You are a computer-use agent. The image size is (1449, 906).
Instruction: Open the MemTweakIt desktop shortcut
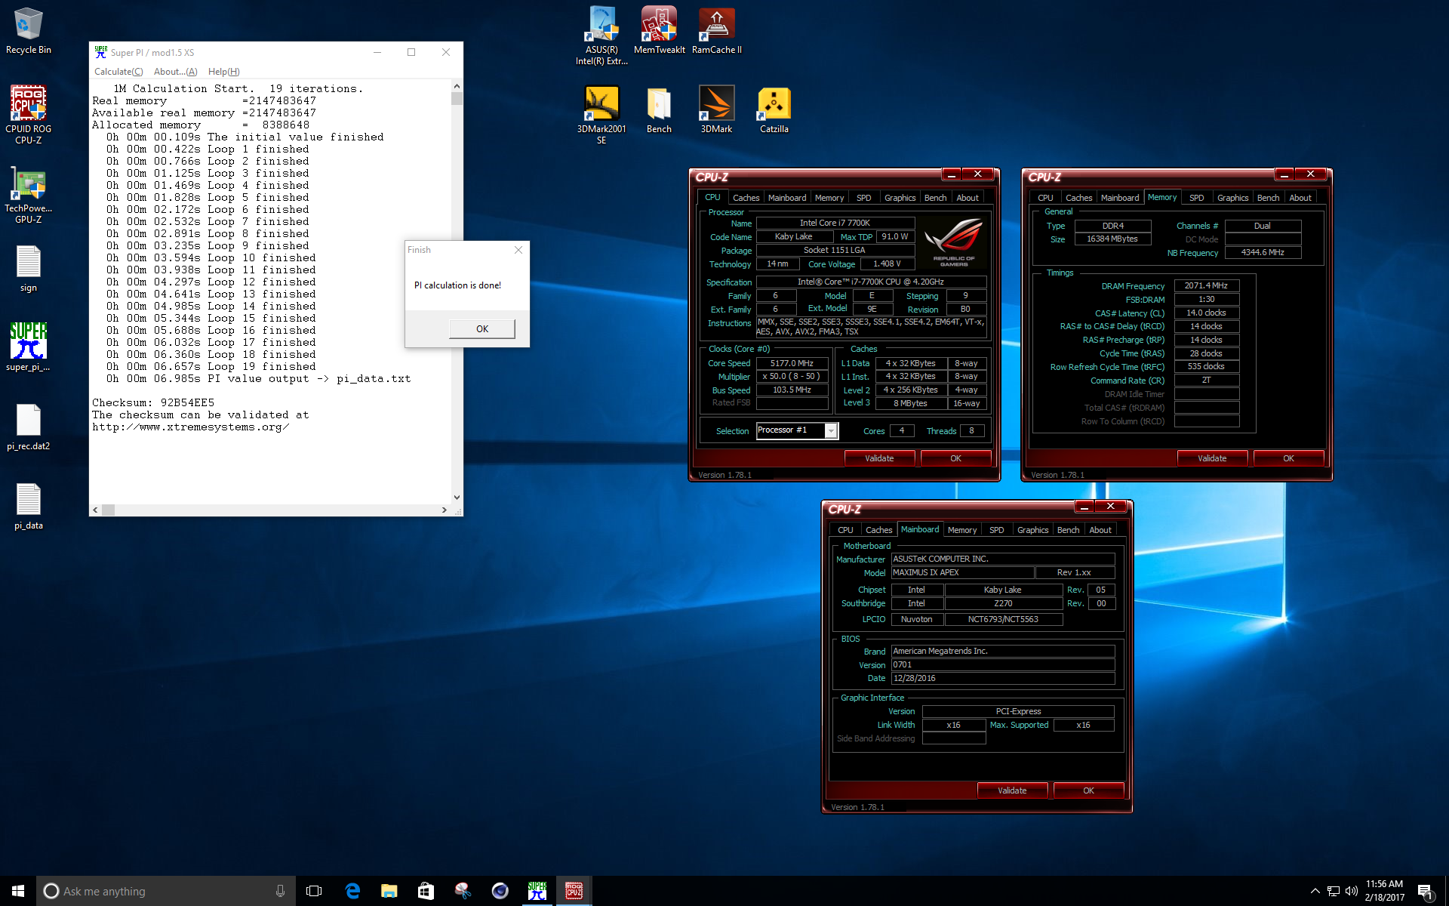tap(659, 30)
